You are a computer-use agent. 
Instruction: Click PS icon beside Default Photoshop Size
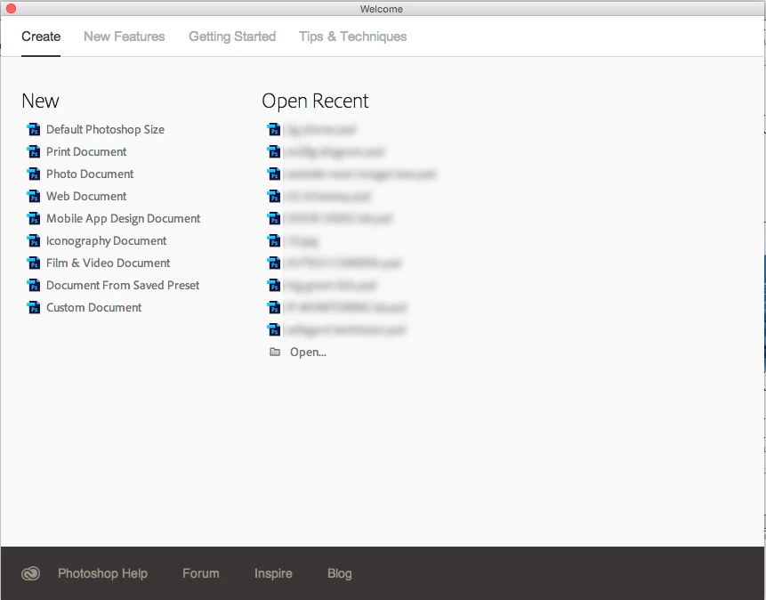point(34,130)
